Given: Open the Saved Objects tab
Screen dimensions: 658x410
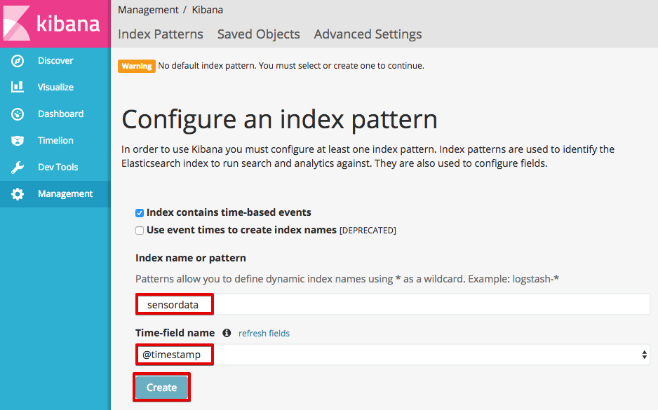Looking at the screenshot, I should coord(258,34).
